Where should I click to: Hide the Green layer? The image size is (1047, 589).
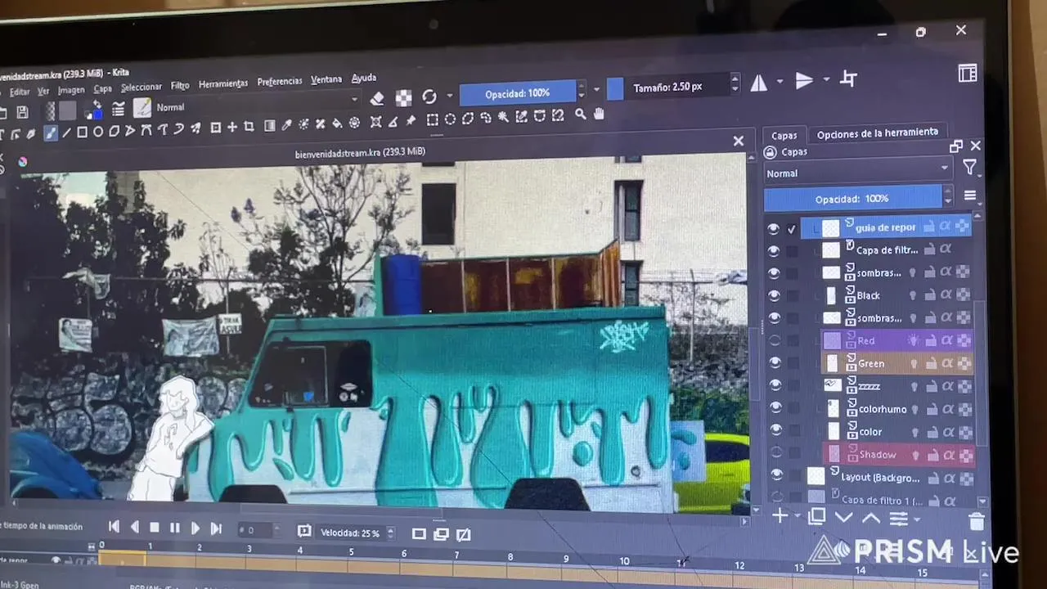[x=775, y=362]
